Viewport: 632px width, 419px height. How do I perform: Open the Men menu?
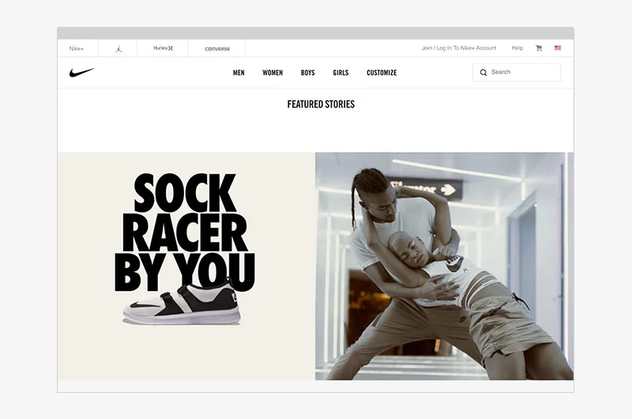click(239, 73)
